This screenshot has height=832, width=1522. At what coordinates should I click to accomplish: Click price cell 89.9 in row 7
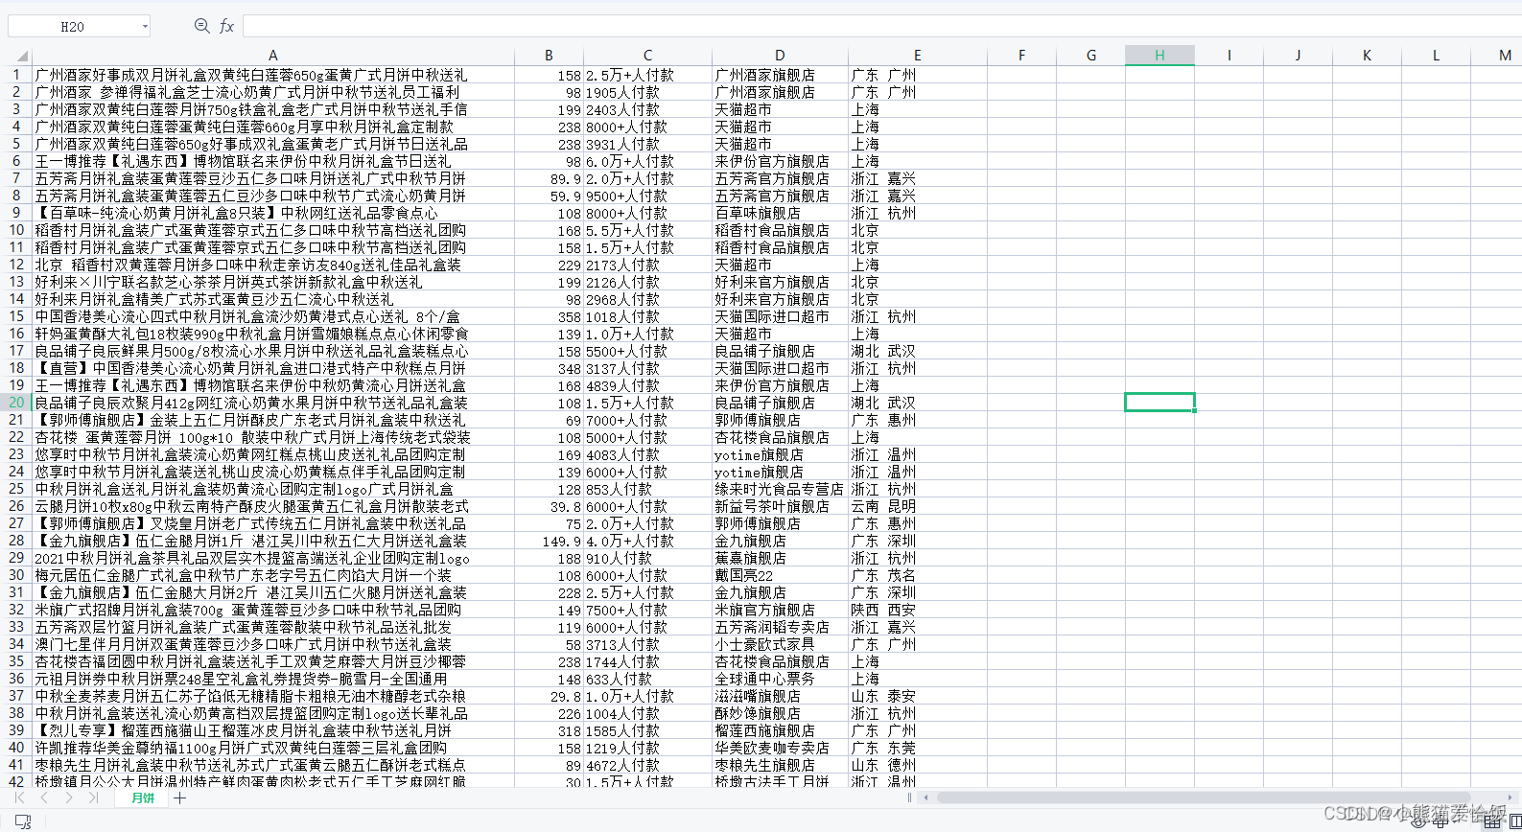pyautogui.click(x=549, y=178)
